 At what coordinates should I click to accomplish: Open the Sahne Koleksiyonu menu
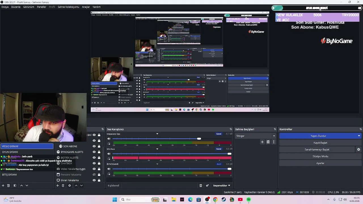68,7
